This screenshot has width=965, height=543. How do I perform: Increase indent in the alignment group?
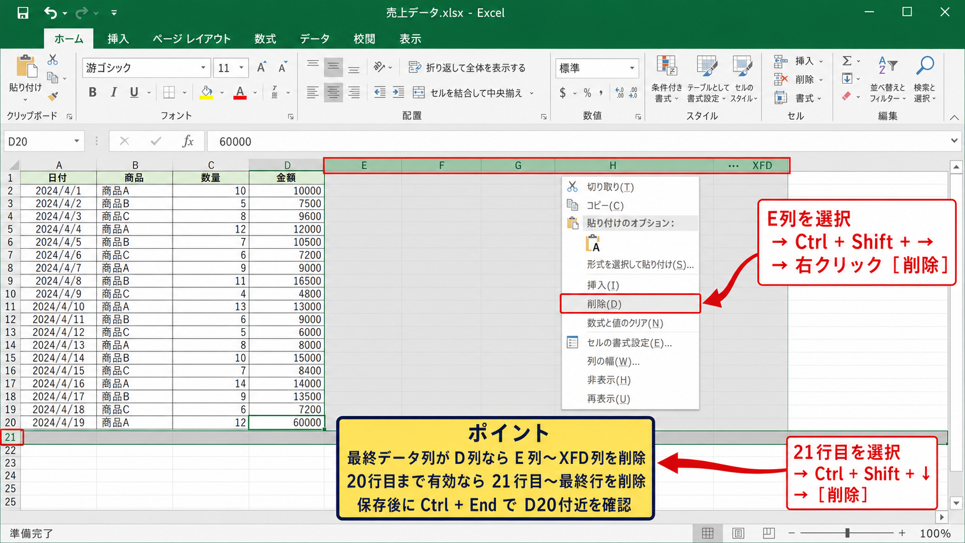point(399,92)
